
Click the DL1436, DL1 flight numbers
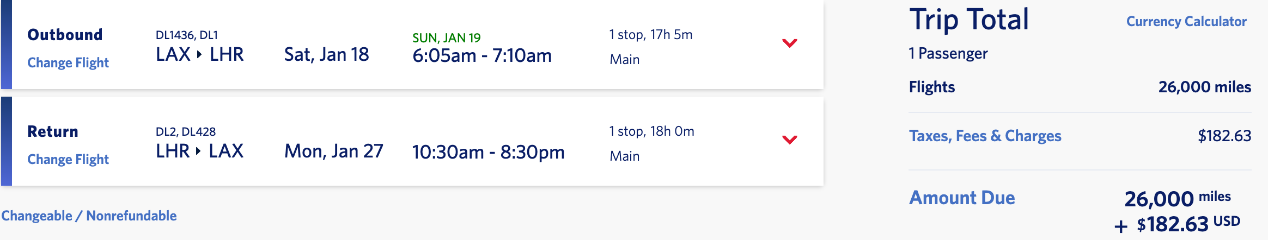tap(187, 35)
